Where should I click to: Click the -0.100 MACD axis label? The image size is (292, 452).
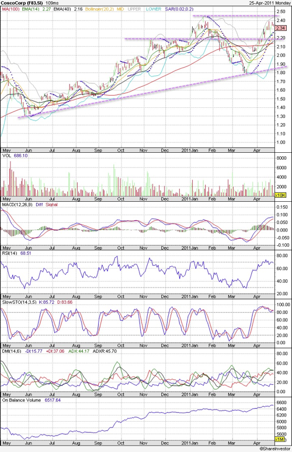coord(281,246)
